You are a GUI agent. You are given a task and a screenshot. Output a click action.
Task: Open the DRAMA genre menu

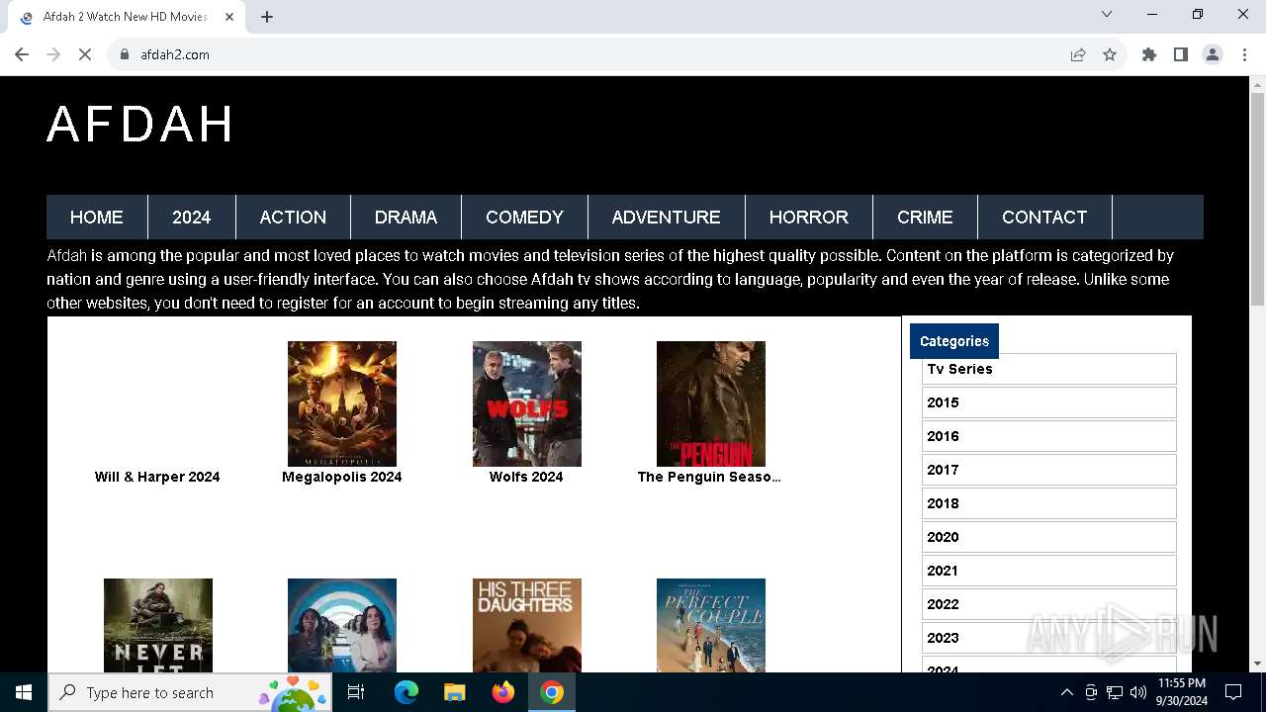(406, 218)
